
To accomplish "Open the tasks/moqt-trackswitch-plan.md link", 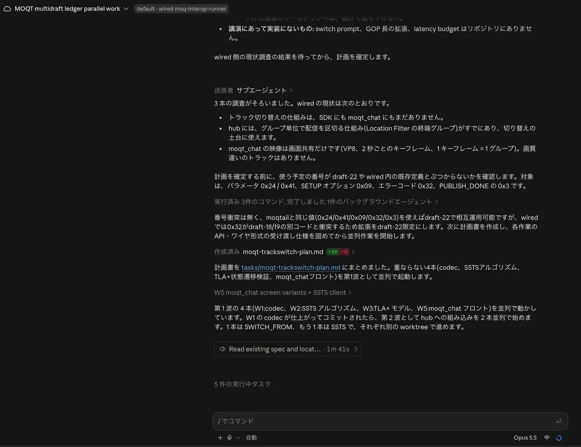I will click(290, 267).
